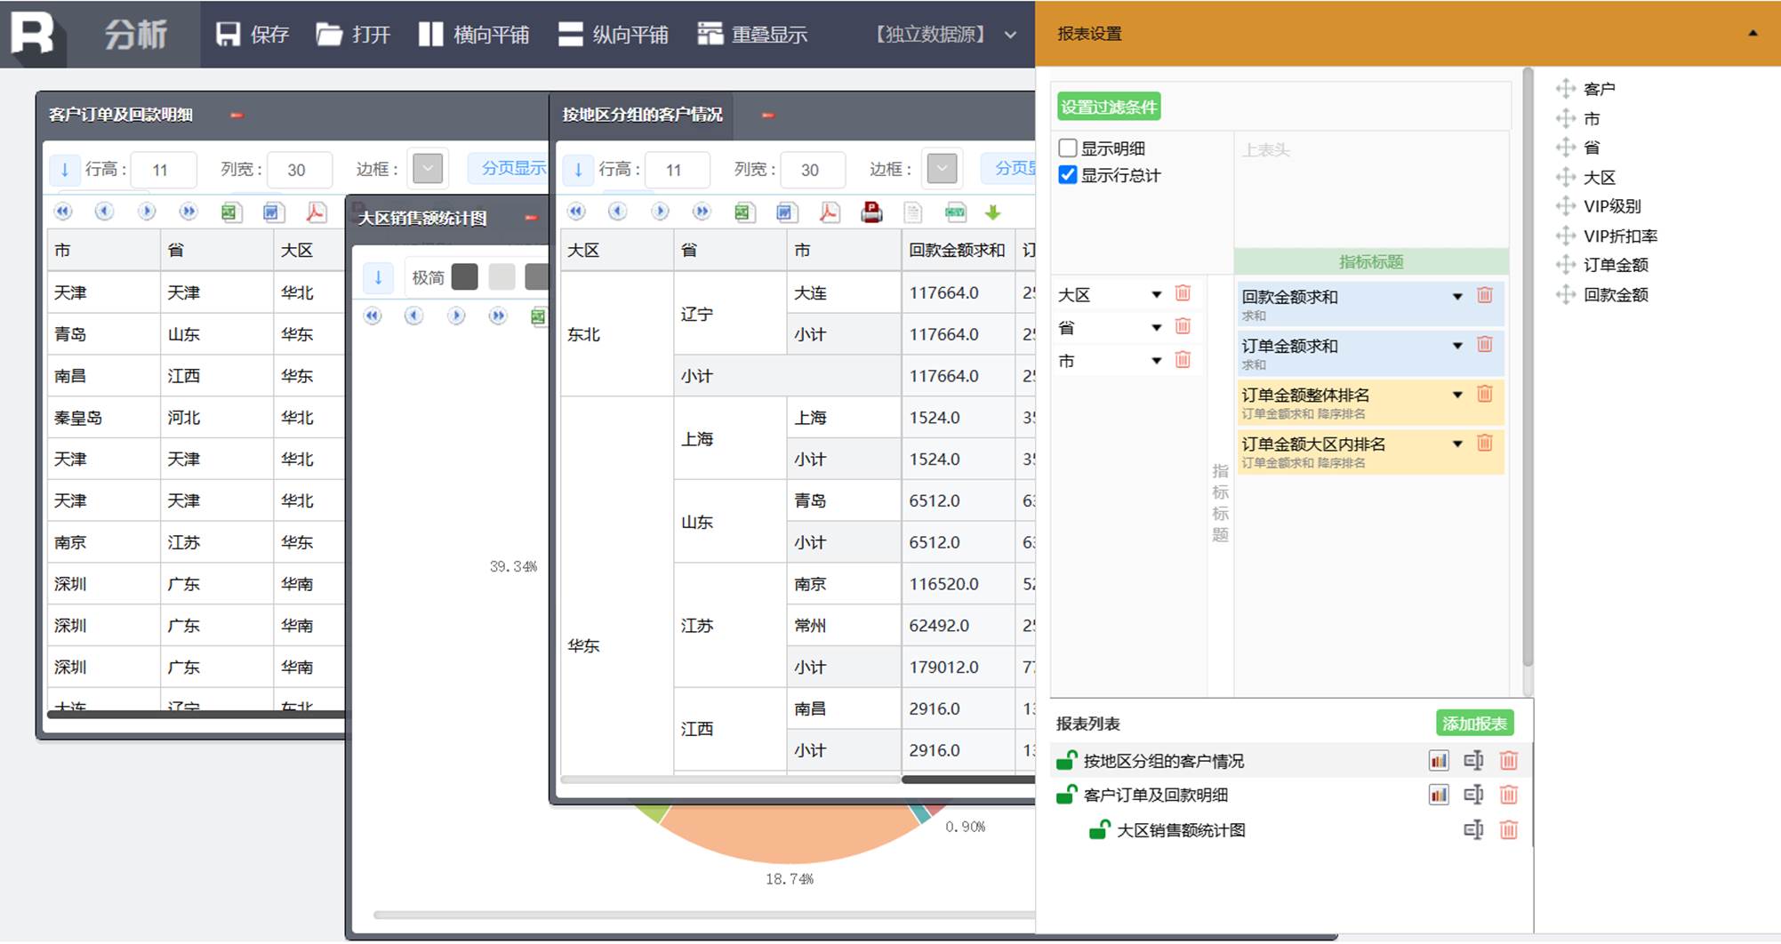Expand dropdown arrow for 订单金额整体排名
The height and width of the screenshot is (944, 1781).
pyautogui.click(x=1457, y=395)
